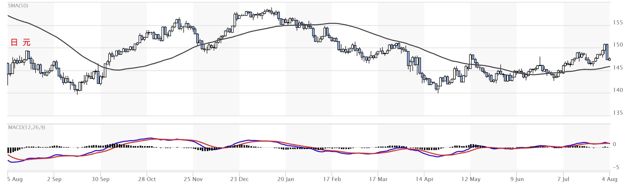Select the 135 price axis label

(618, 113)
